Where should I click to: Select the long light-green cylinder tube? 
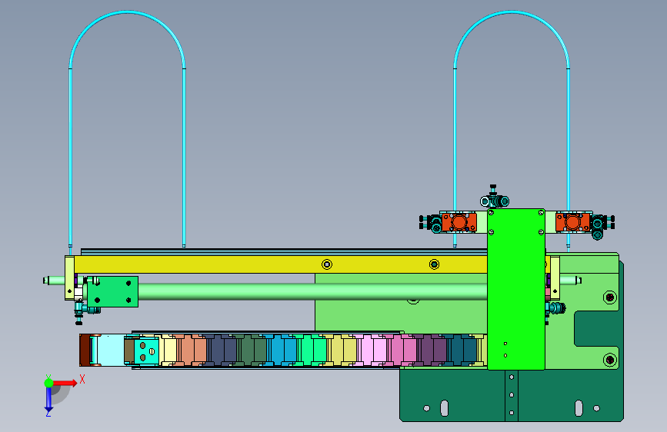coord(312,291)
